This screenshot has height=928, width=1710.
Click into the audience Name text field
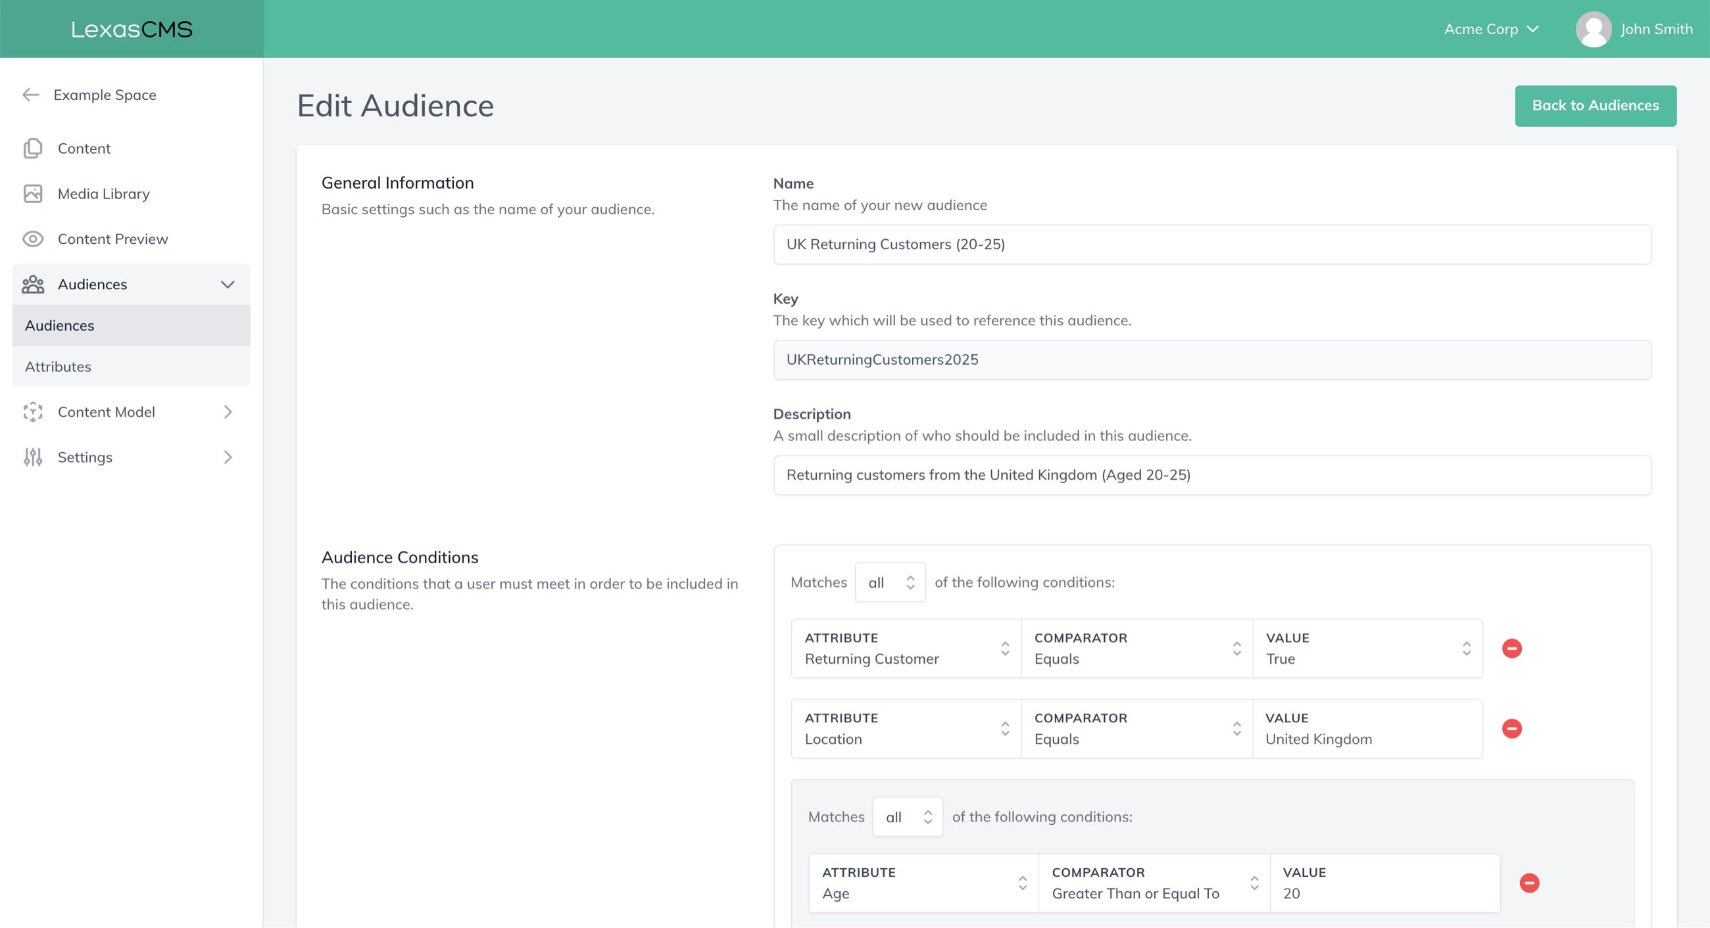click(1211, 244)
